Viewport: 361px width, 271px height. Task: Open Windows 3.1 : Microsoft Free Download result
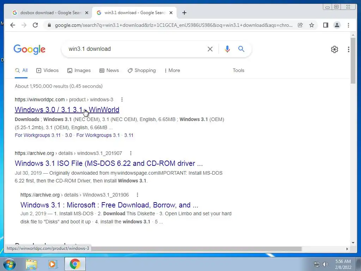(x=109, y=205)
